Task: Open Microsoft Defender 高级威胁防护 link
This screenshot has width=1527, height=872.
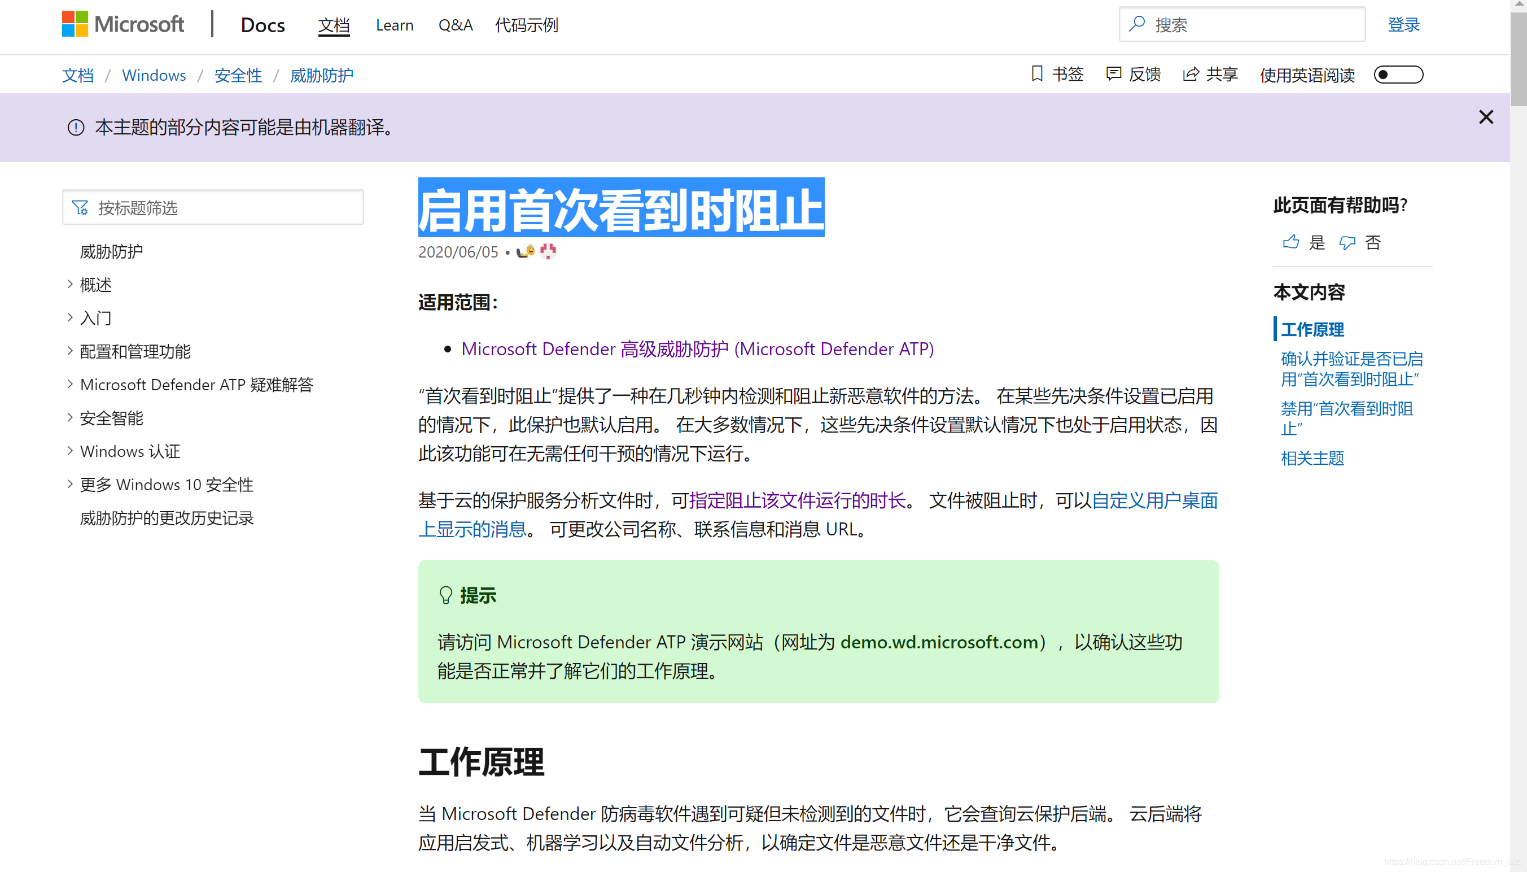Action: point(697,348)
